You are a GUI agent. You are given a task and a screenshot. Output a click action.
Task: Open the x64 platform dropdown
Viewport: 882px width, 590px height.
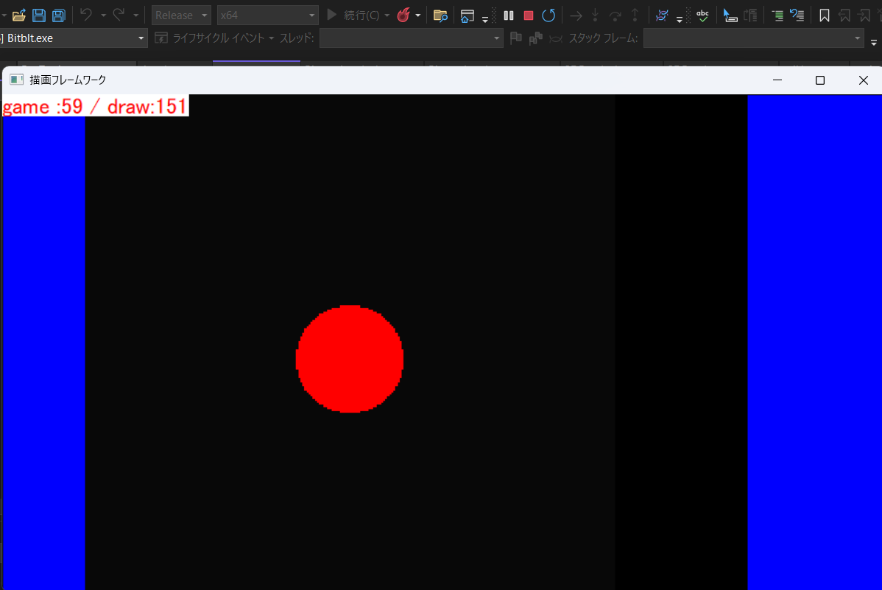pyautogui.click(x=268, y=15)
